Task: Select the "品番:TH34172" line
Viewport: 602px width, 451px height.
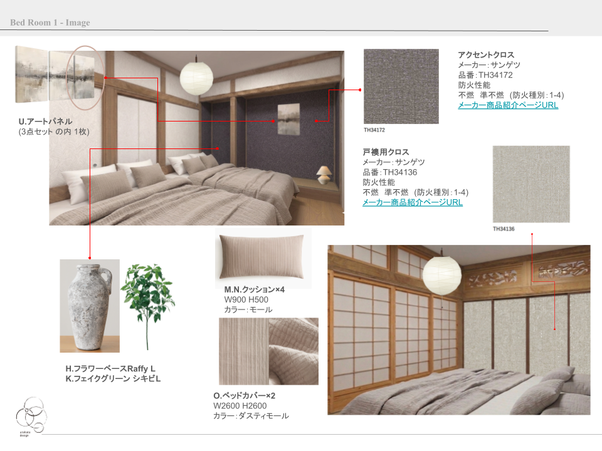Action: point(485,75)
